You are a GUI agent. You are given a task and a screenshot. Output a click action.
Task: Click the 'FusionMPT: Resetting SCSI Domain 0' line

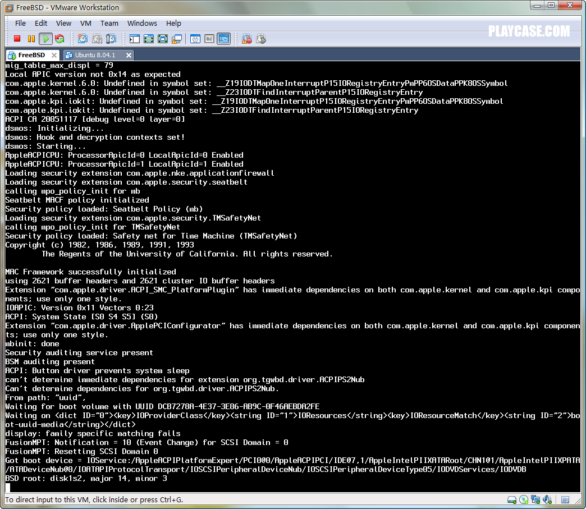point(81,451)
